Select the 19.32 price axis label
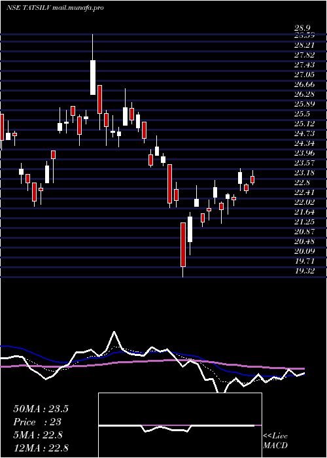Viewport: 327px width, 458px height. 304,271
